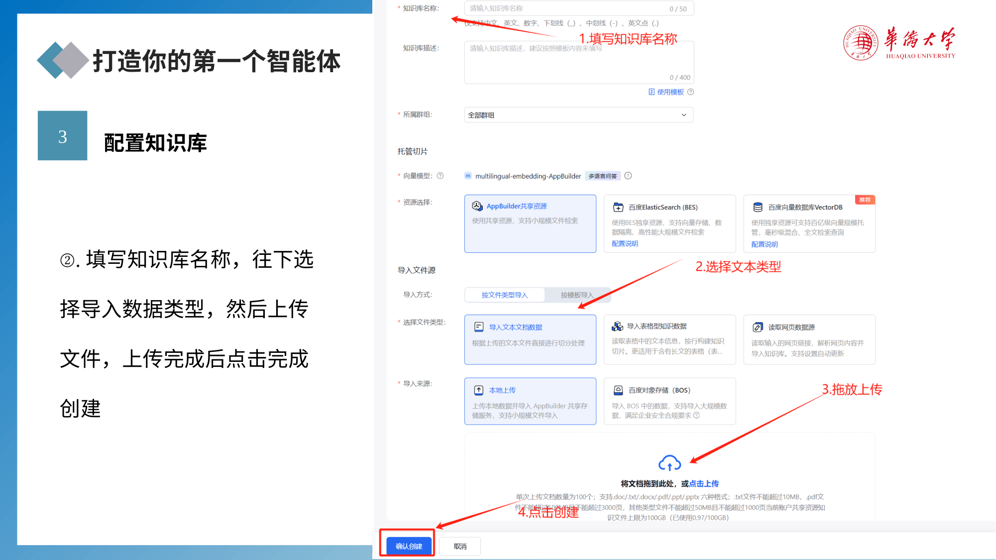Screen dimensions: 996x560
Task: Select the 百度ElasticSearch (BES) resource option
Action: [x=669, y=224]
